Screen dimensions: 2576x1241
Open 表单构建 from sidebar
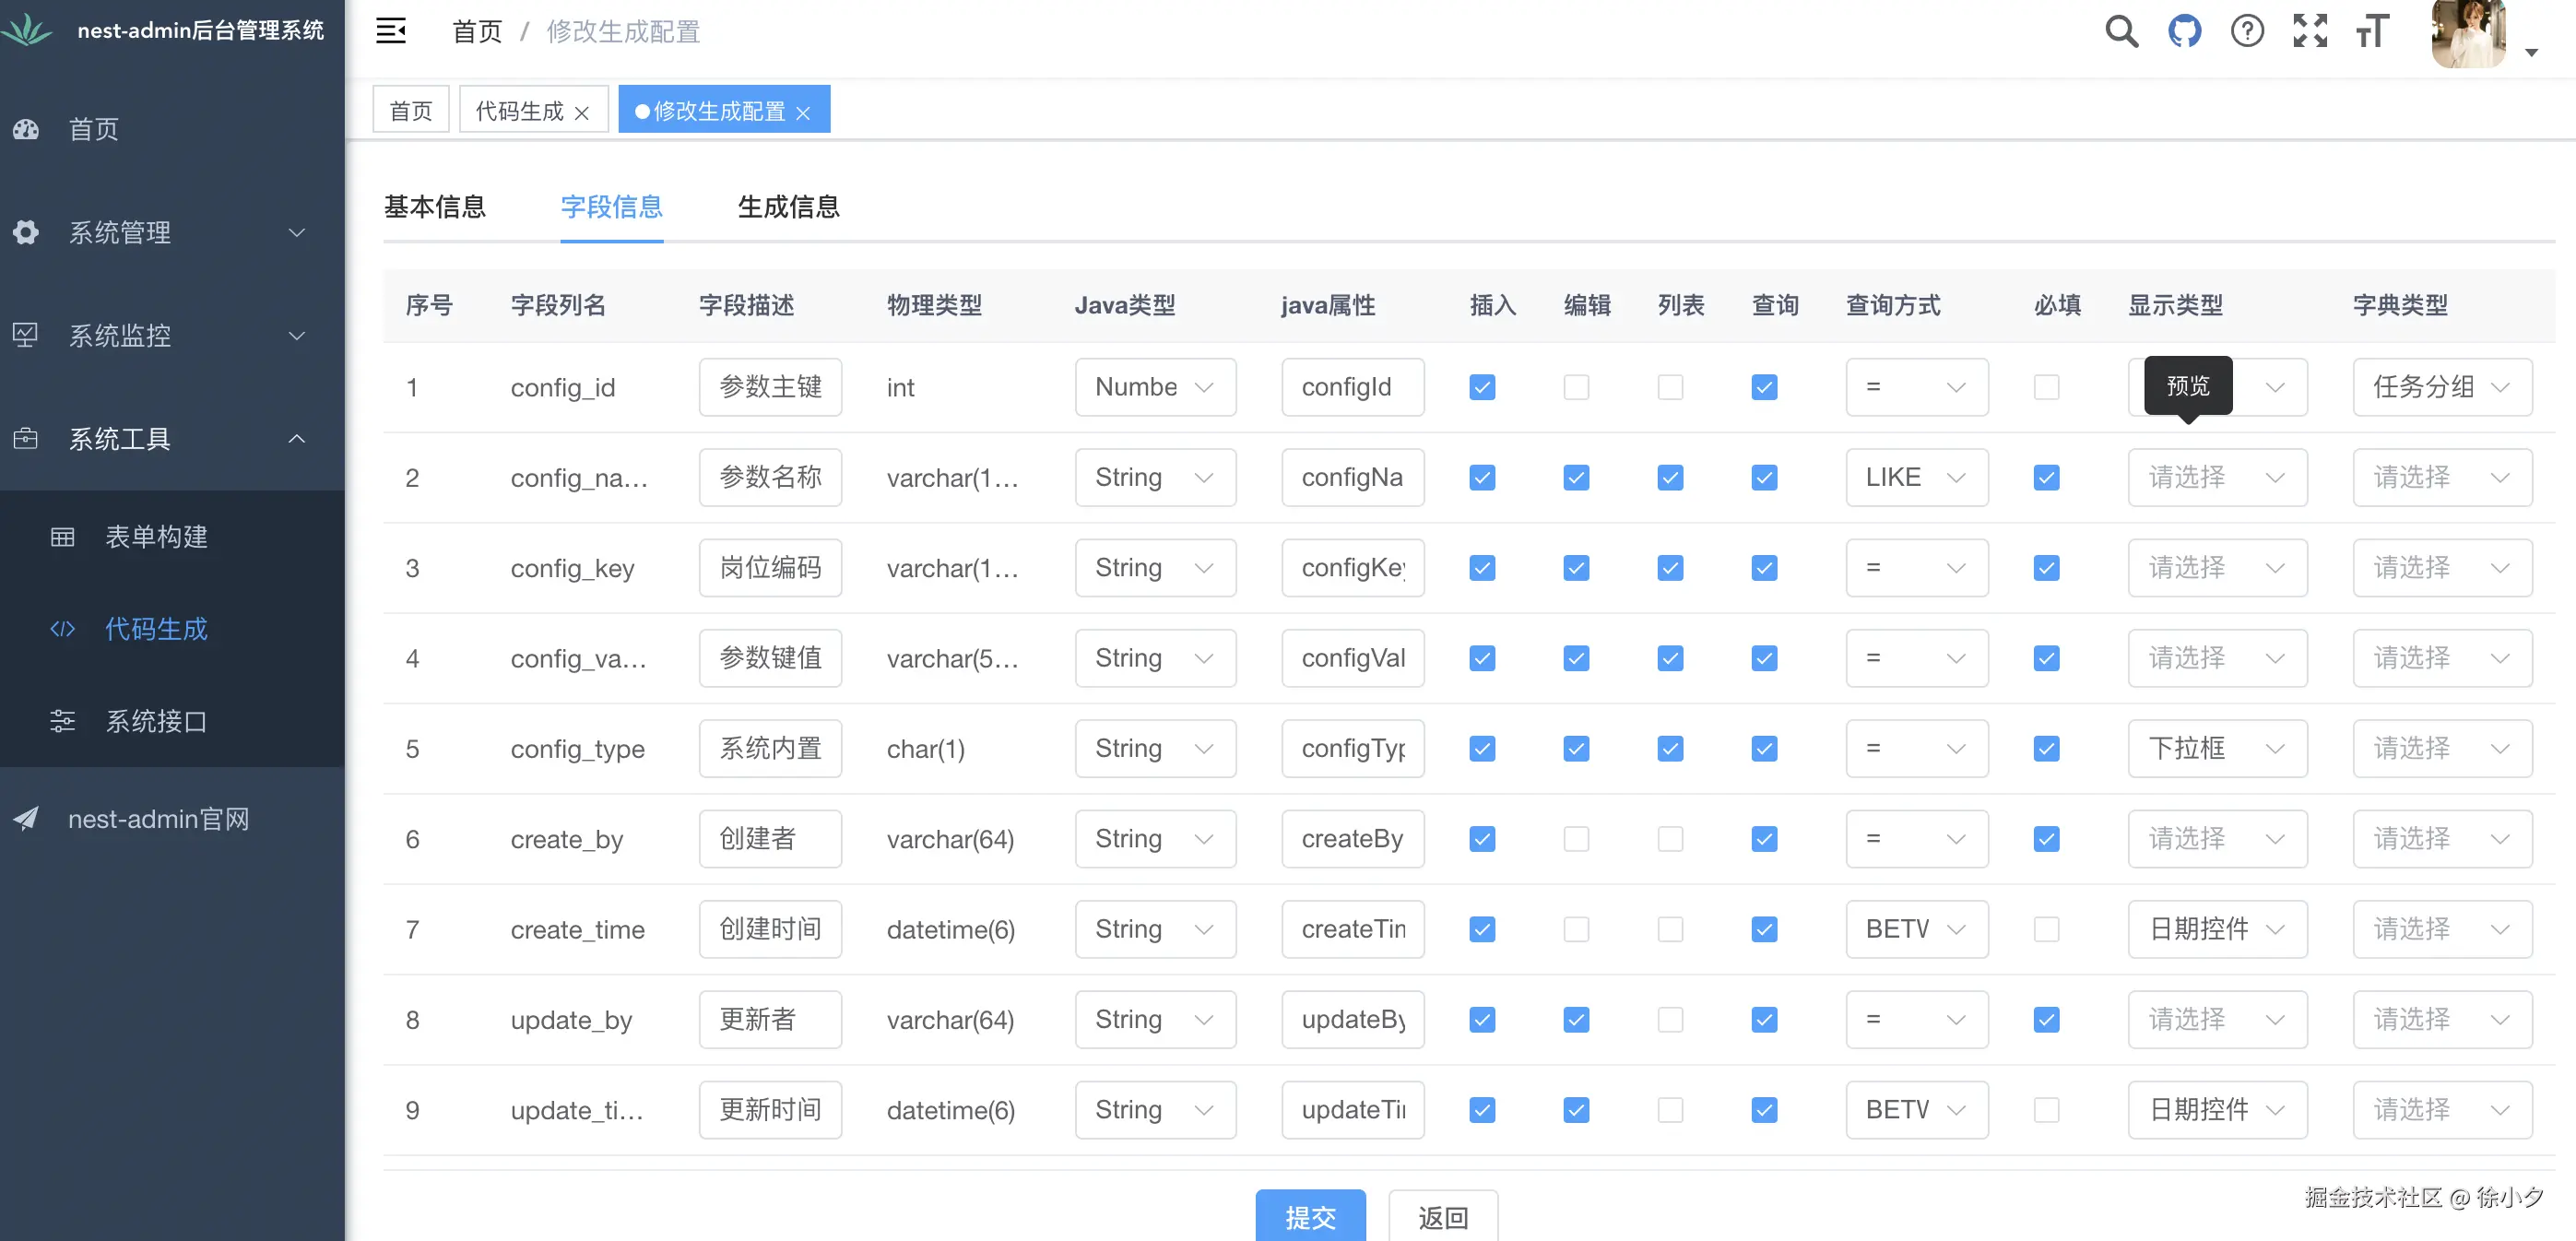coord(156,537)
